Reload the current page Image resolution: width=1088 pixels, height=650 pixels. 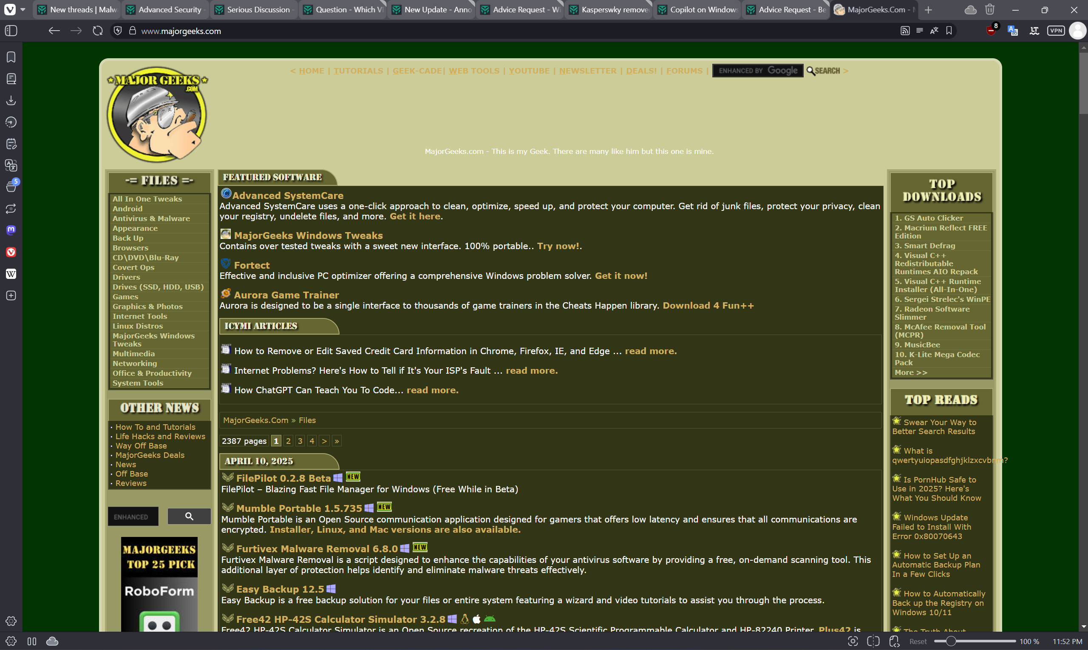98,31
